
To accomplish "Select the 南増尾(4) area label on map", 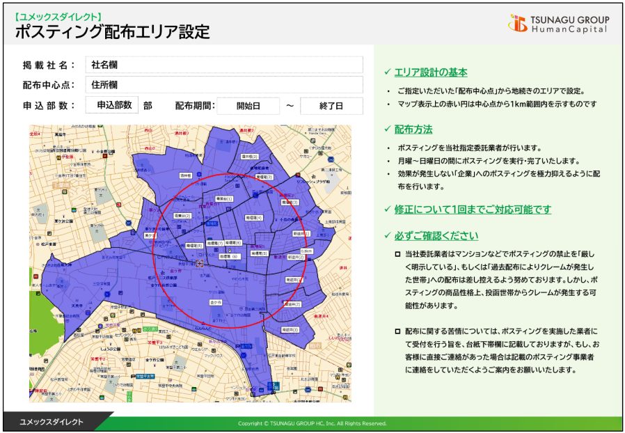I will 255,218.
